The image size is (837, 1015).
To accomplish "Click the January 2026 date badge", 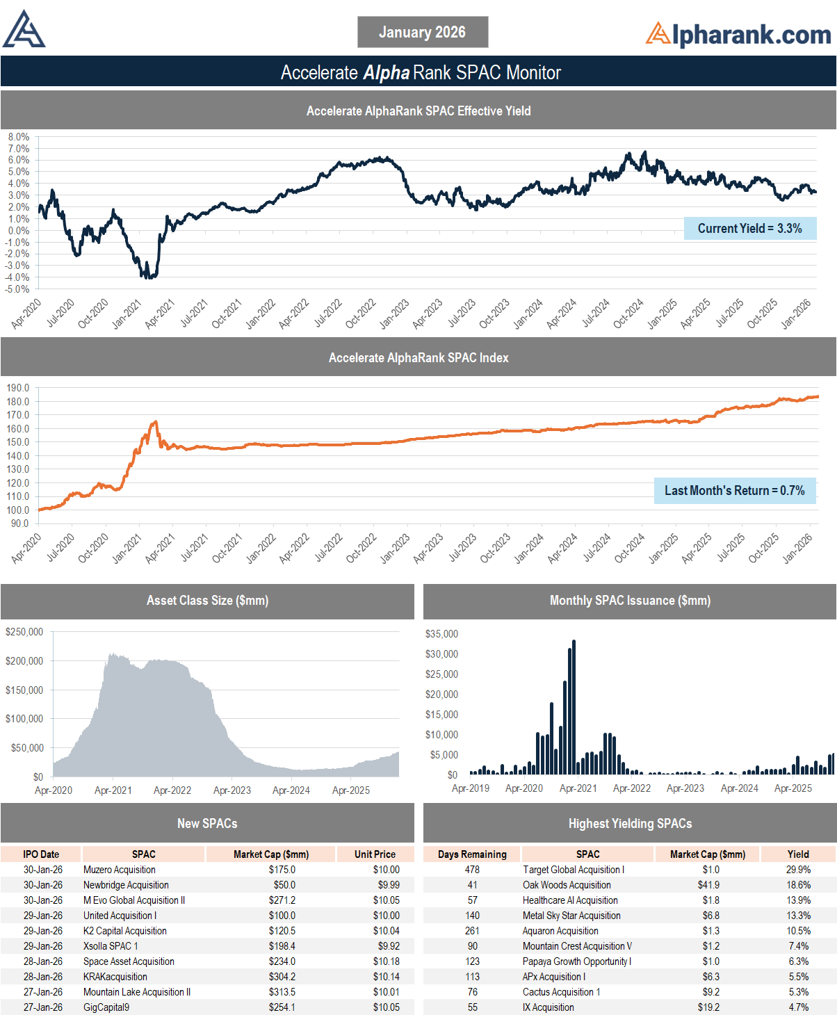I will [422, 32].
